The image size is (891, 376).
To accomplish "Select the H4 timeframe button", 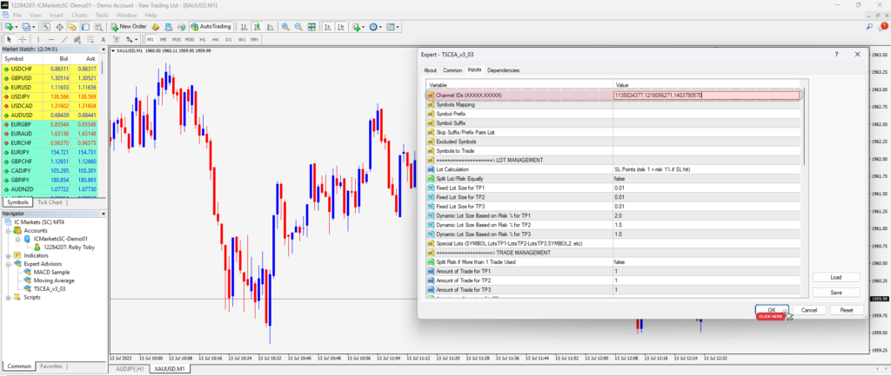I will tap(216, 39).
